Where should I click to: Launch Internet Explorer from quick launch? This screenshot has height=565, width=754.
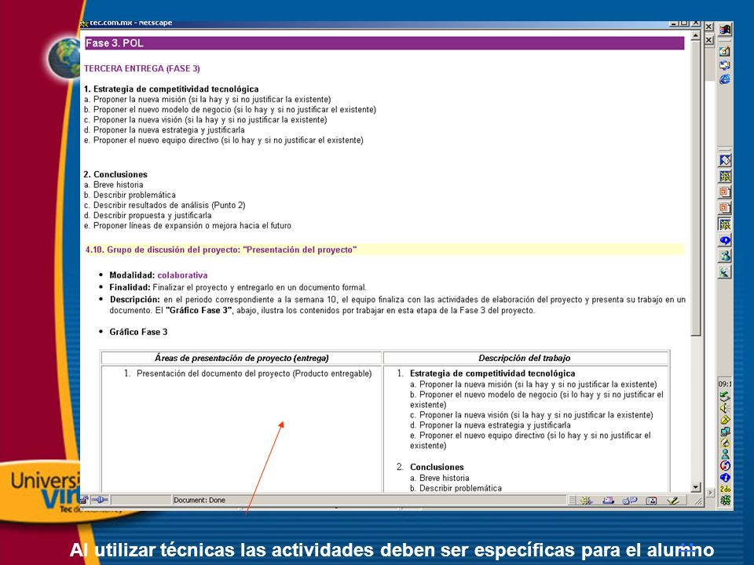tap(725, 78)
